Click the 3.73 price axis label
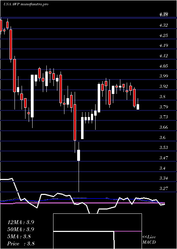This screenshot has width=177, height=249. [164, 117]
